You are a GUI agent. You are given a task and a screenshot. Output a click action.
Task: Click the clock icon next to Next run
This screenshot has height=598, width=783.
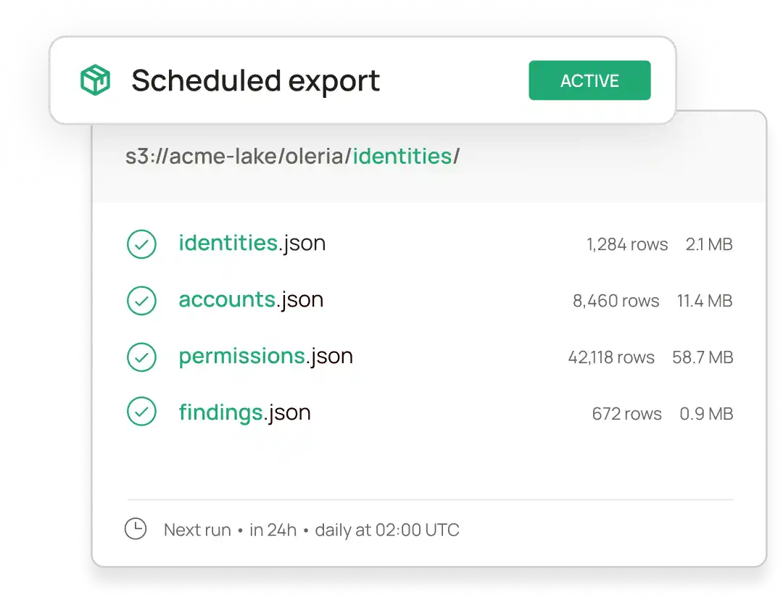pyautogui.click(x=136, y=528)
